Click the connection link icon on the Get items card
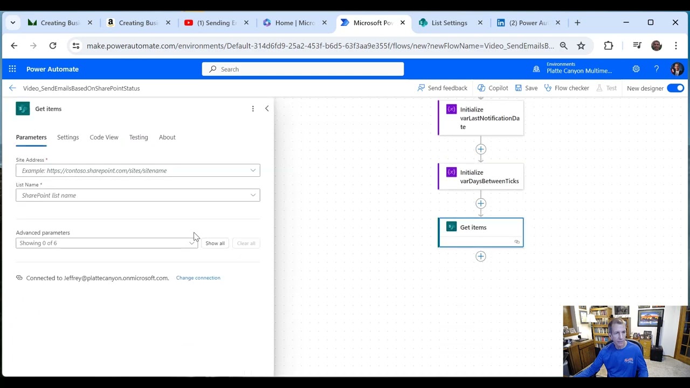Screen dimensions: 690x388 pos(517,242)
